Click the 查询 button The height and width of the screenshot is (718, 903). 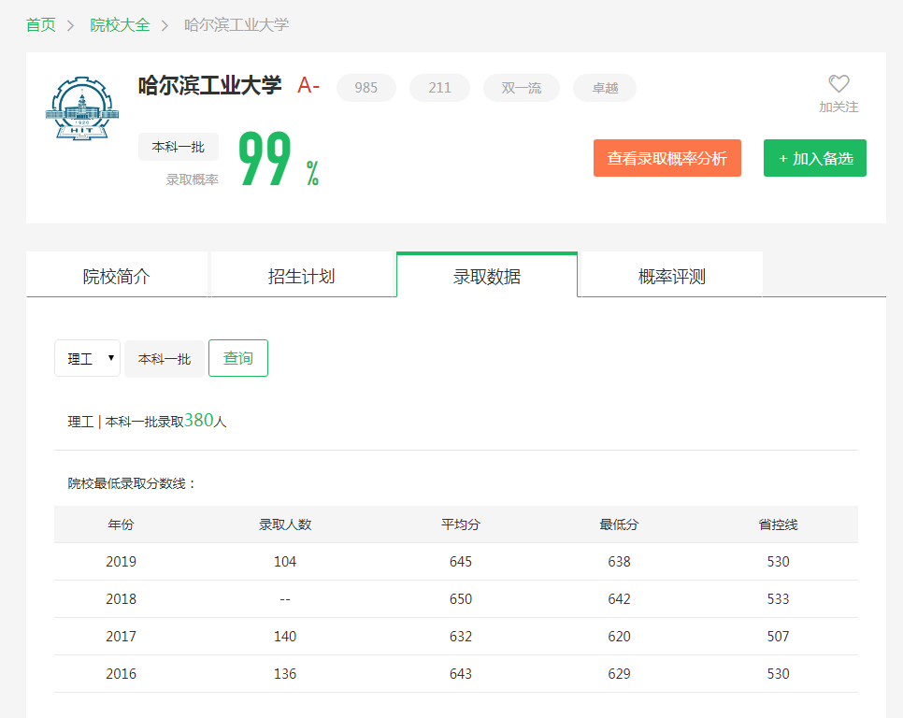[x=238, y=358]
